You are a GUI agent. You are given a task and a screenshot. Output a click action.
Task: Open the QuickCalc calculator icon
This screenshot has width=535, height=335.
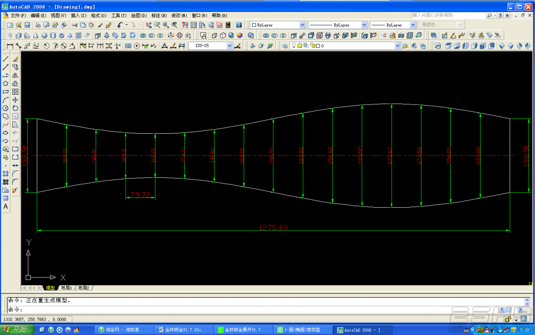pos(228,25)
